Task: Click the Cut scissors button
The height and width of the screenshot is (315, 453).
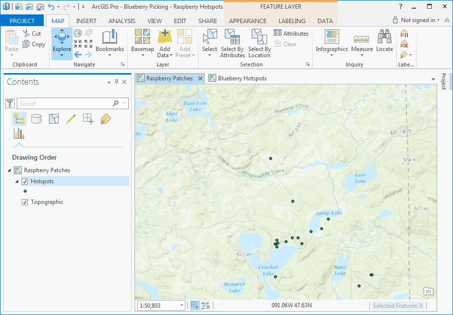Action: [32, 33]
